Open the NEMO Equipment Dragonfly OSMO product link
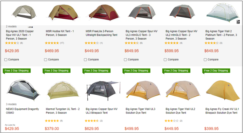Image resolution: width=243 pixels, height=133 pixels. (x=22, y=111)
